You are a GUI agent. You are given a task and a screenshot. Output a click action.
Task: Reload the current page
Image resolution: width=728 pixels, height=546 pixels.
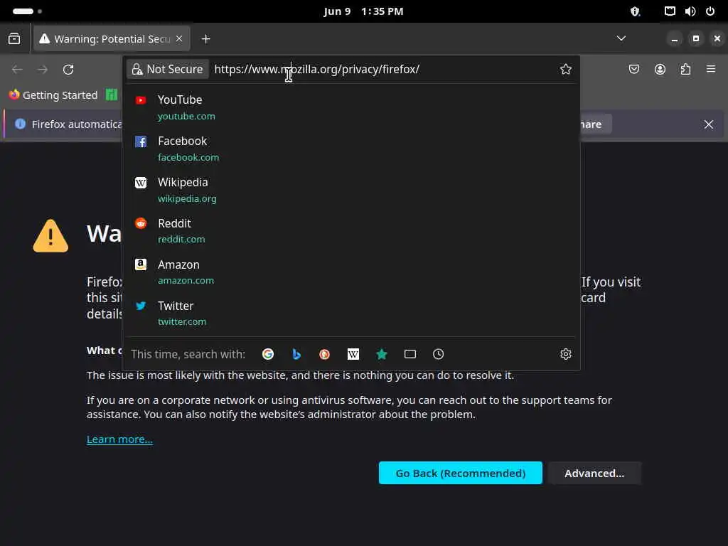(68, 70)
